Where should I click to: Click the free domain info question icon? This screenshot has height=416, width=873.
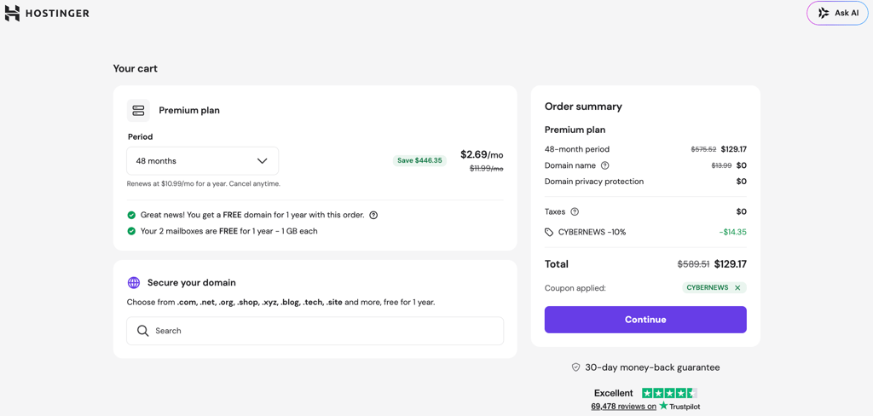(x=373, y=215)
